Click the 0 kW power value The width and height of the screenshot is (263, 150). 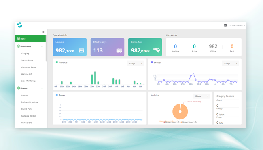pyautogui.click(x=220, y=123)
